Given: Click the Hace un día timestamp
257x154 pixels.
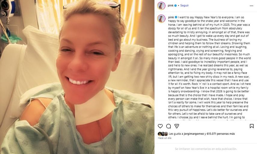Looking at the screenshot, I should (x=164, y=138).
